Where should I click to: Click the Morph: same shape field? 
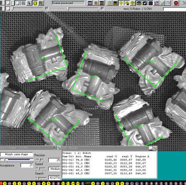point(16,154)
